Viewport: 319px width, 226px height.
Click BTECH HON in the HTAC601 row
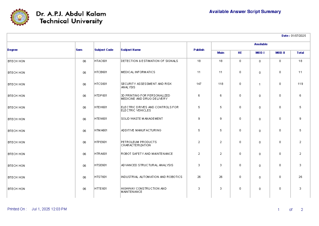click(x=16, y=61)
